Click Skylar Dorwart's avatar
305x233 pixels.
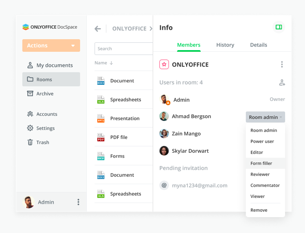(x=164, y=151)
